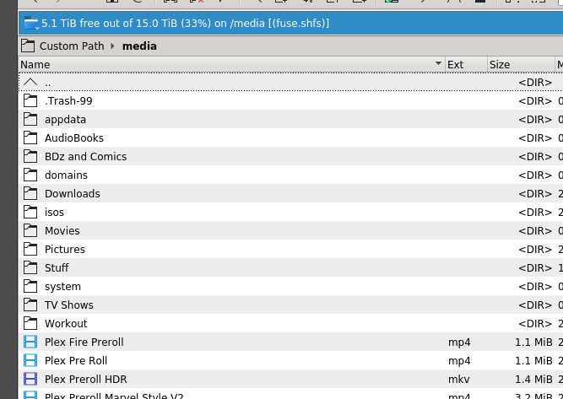Click the folder icon of .Trash-99

point(30,101)
